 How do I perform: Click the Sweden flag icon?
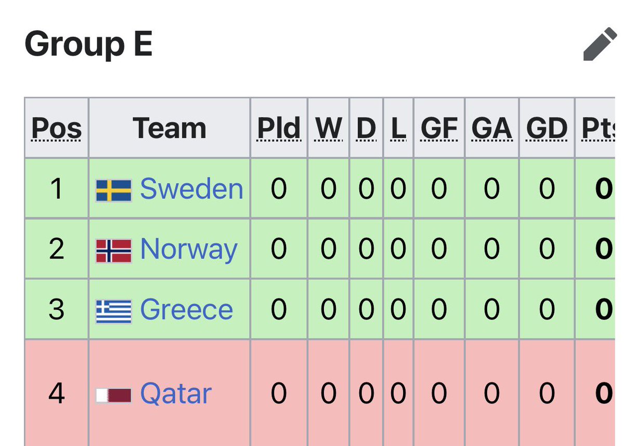point(114,191)
